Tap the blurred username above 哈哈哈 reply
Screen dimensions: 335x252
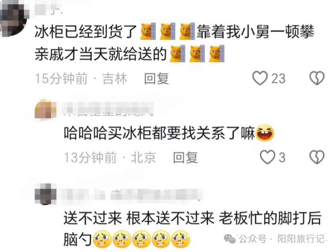tap(108, 109)
